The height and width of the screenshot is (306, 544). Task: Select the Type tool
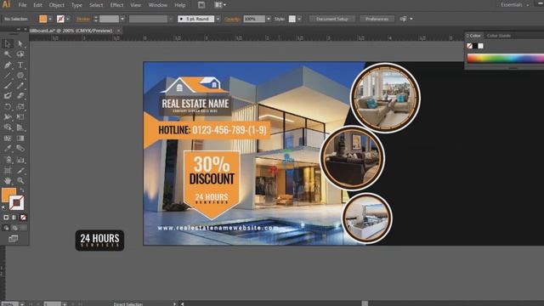20,65
